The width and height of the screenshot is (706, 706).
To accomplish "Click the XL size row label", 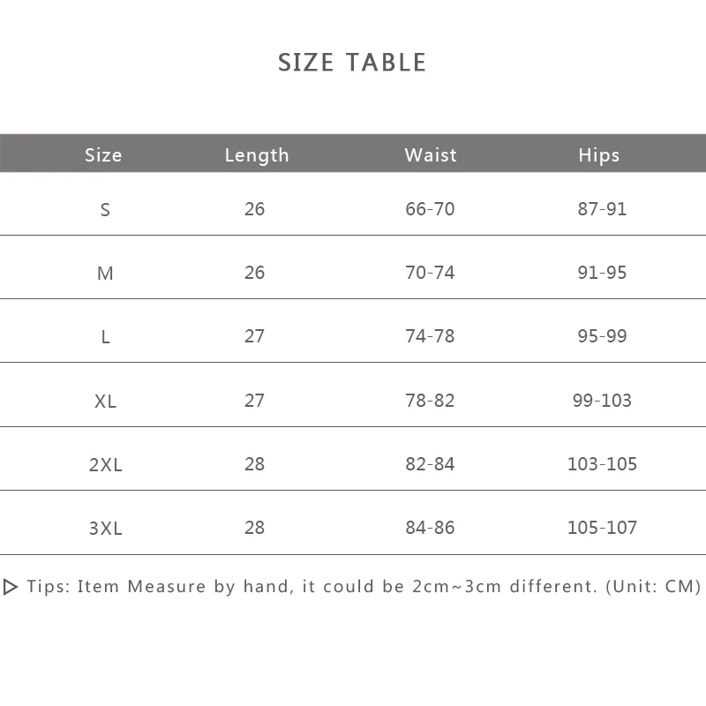I will (x=105, y=402).
